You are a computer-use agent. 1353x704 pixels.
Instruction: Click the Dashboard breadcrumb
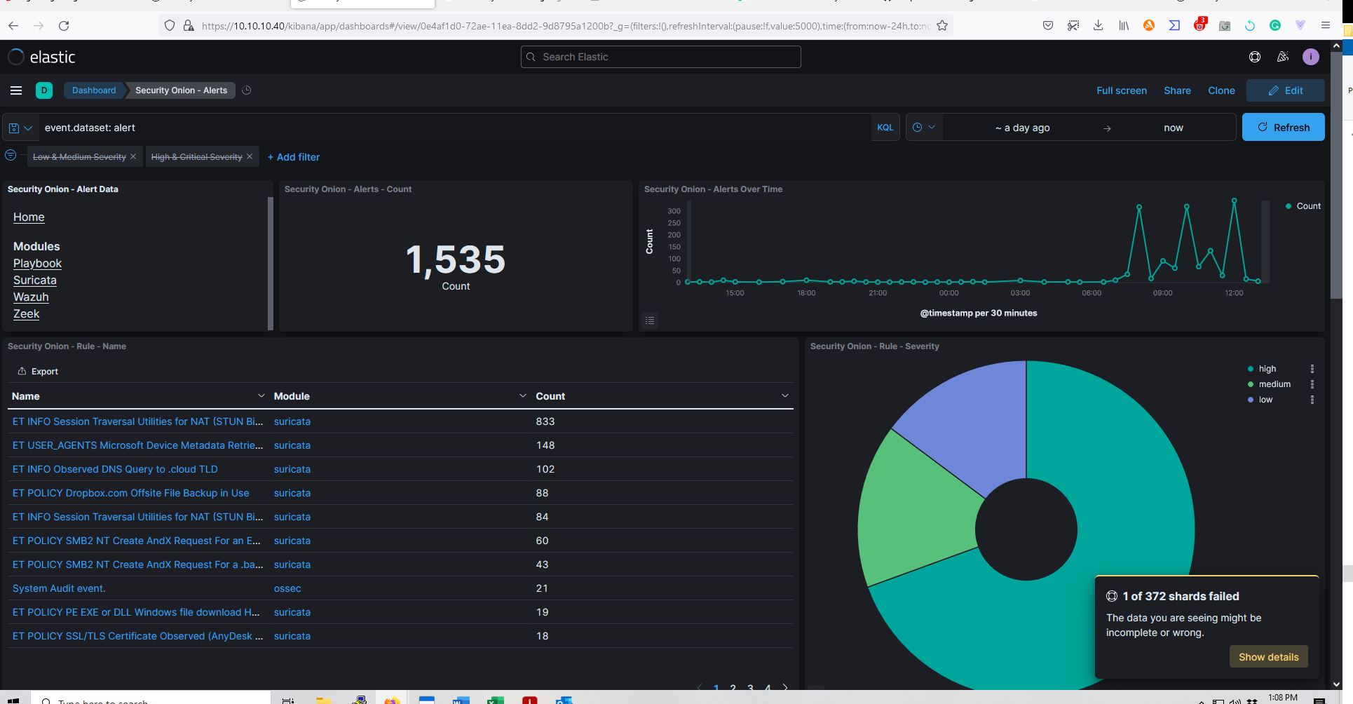pos(94,90)
